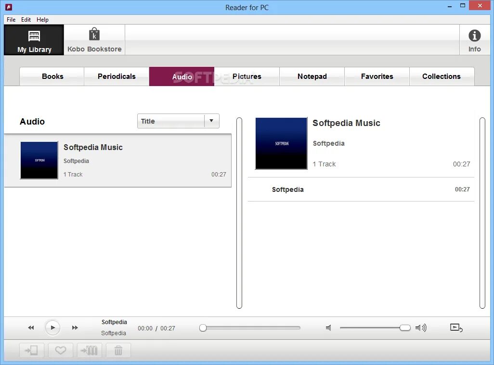
Task: Select the Softpedia track row with 00:27
Action: 361,189
